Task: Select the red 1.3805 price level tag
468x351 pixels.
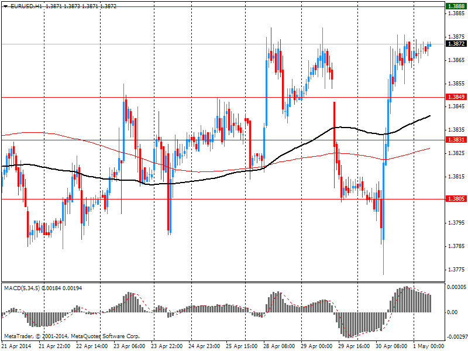Action: [456, 199]
